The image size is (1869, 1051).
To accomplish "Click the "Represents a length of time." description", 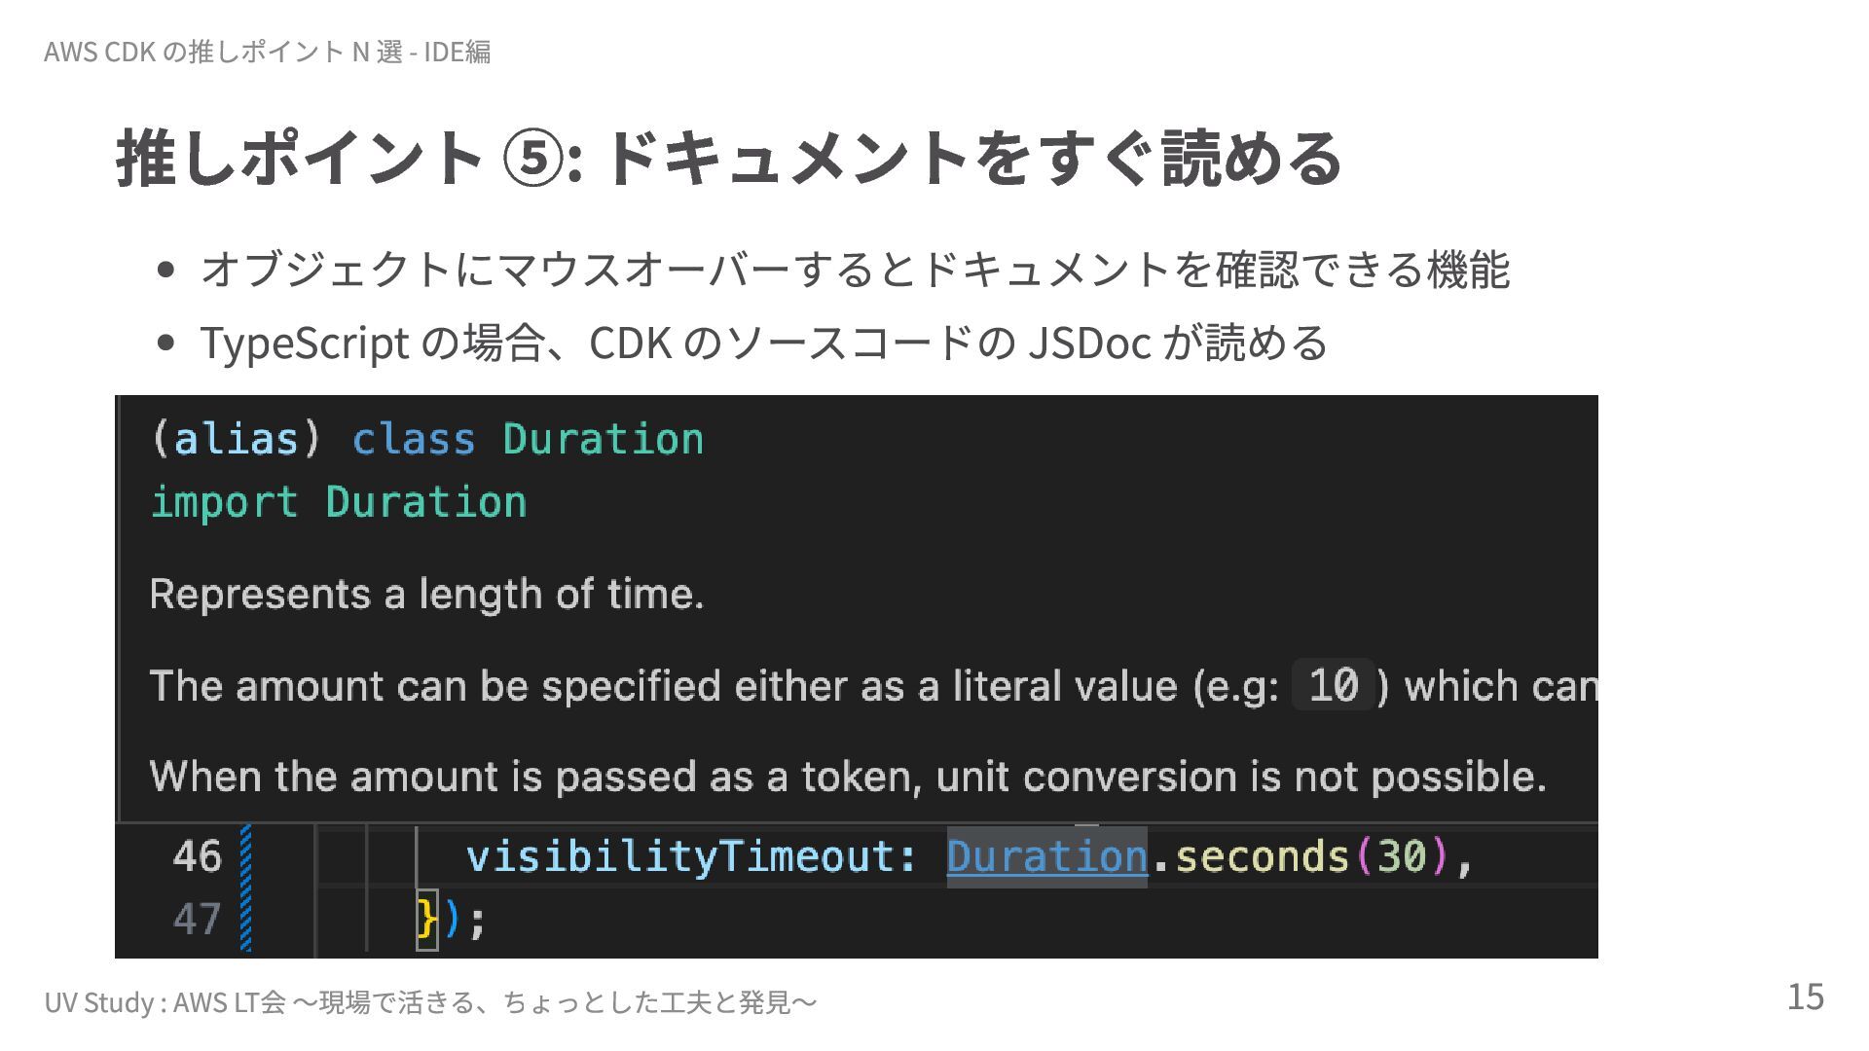I will tap(426, 594).
